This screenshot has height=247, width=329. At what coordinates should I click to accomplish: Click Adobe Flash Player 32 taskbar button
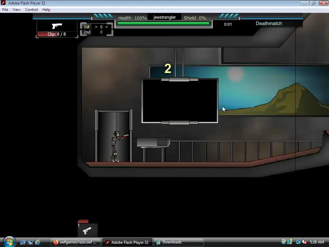pos(127,242)
